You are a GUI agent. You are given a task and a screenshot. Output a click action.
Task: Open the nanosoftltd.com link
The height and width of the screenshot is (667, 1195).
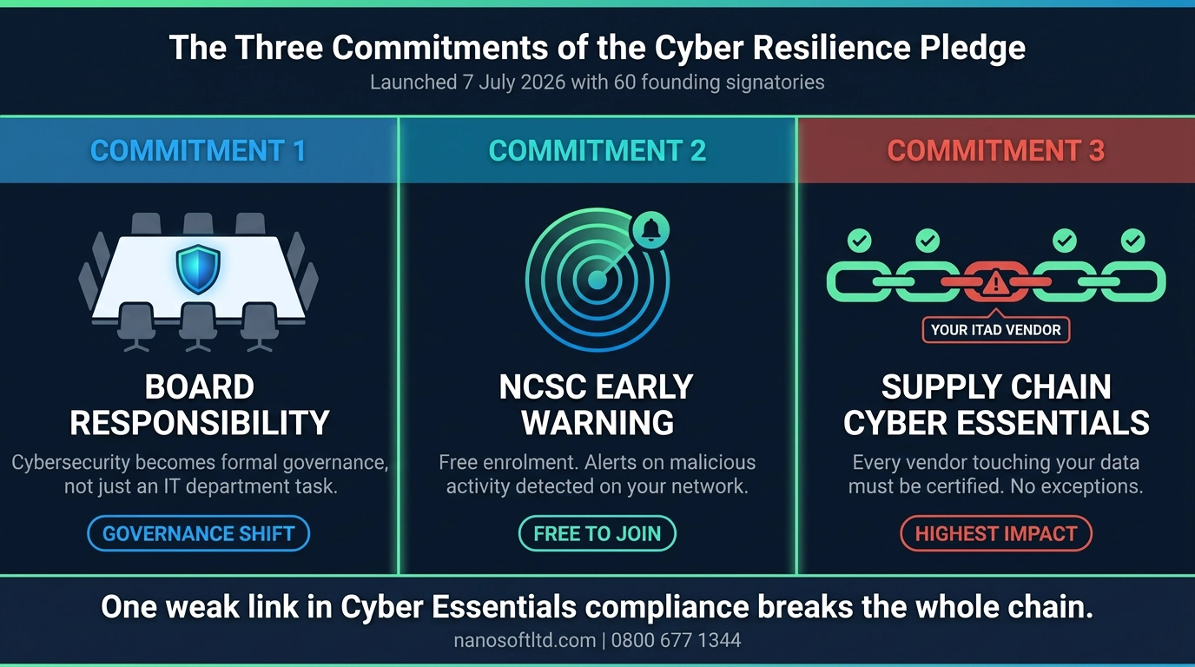point(525,641)
